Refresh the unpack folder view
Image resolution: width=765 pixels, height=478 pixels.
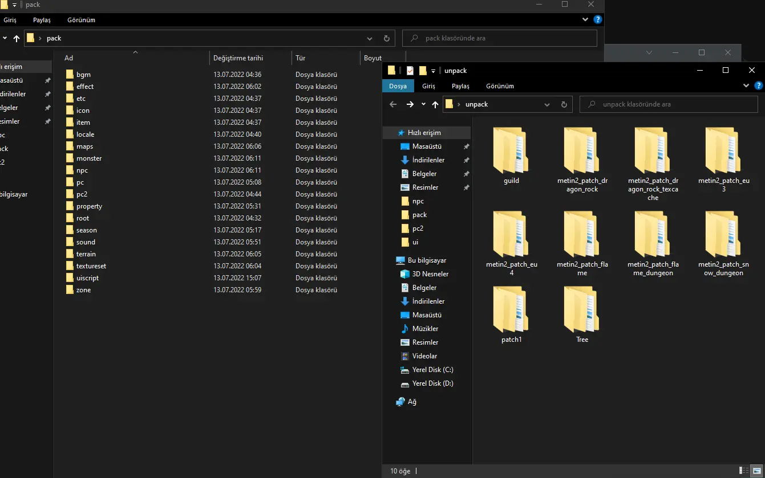click(x=564, y=105)
